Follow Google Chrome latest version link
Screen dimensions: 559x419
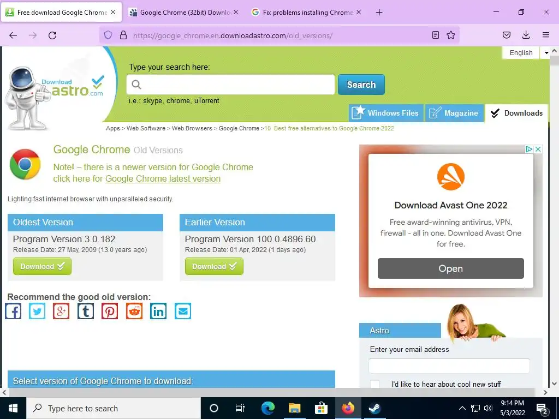pos(163,178)
